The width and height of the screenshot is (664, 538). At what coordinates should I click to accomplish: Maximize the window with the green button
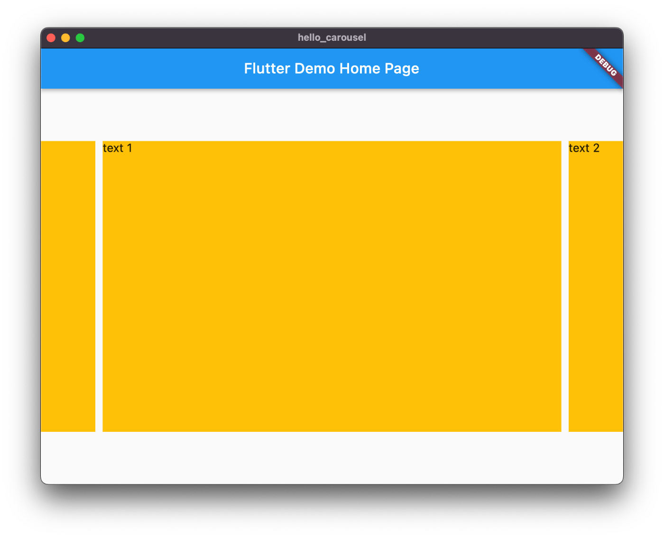pyautogui.click(x=80, y=38)
